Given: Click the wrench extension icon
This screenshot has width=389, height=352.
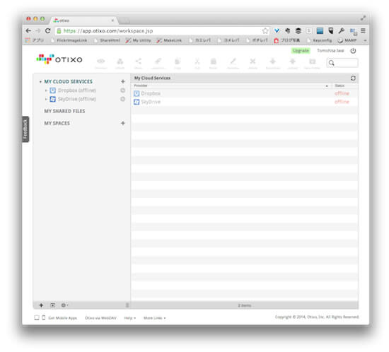Looking at the screenshot, I should [341, 30].
